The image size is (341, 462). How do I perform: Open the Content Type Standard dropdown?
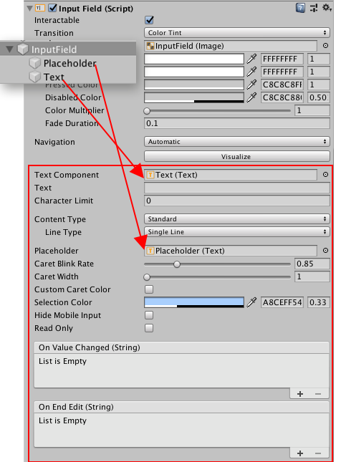pos(237,219)
